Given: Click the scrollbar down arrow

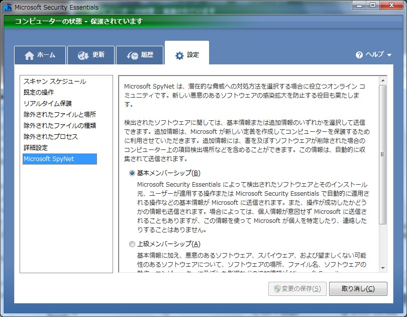Looking at the screenshot, I should (383, 268).
